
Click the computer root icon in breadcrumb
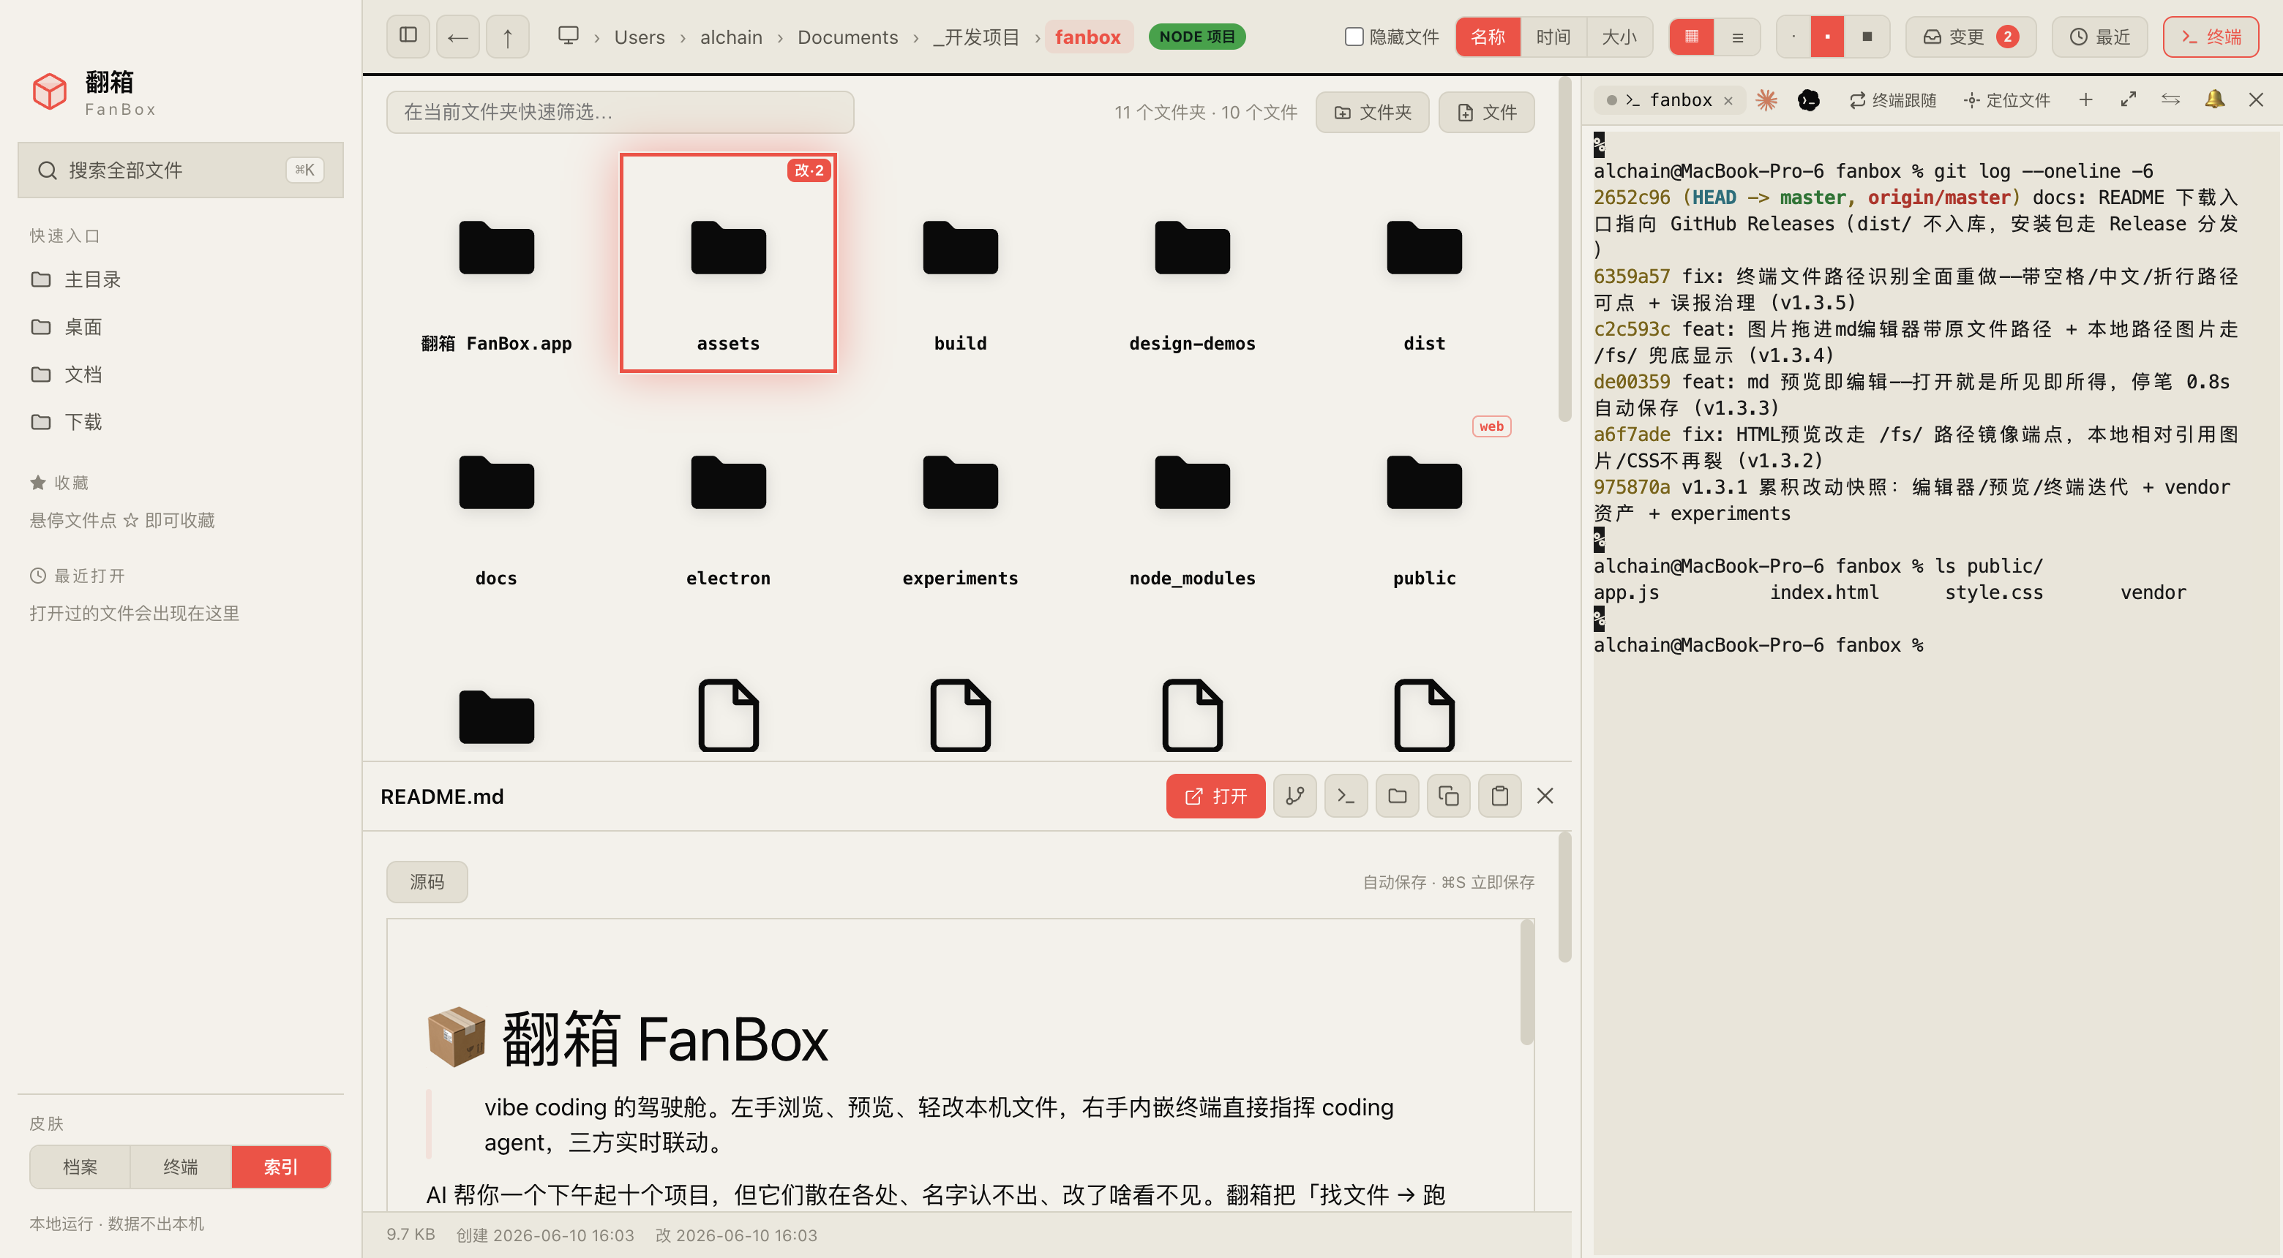568,35
